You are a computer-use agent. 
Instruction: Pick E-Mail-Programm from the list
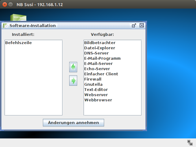[102, 58]
